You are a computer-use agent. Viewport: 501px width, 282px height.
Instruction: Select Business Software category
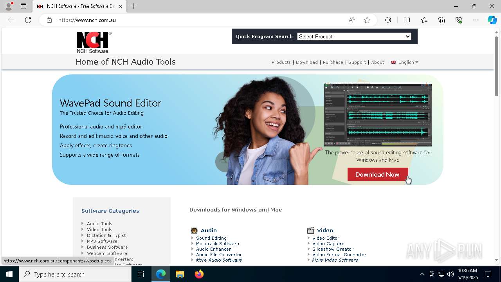pyautogui.click(x=107, y=247)
